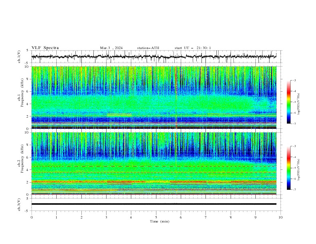Click the ch.2 colorbar log(PSD) label
316x244 pixels.
click(x=299, y=169)
